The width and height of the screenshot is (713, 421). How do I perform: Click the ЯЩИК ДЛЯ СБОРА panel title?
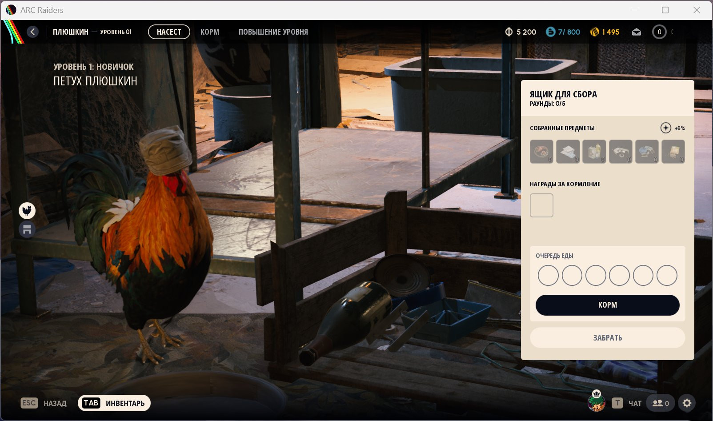coord(563,94)
